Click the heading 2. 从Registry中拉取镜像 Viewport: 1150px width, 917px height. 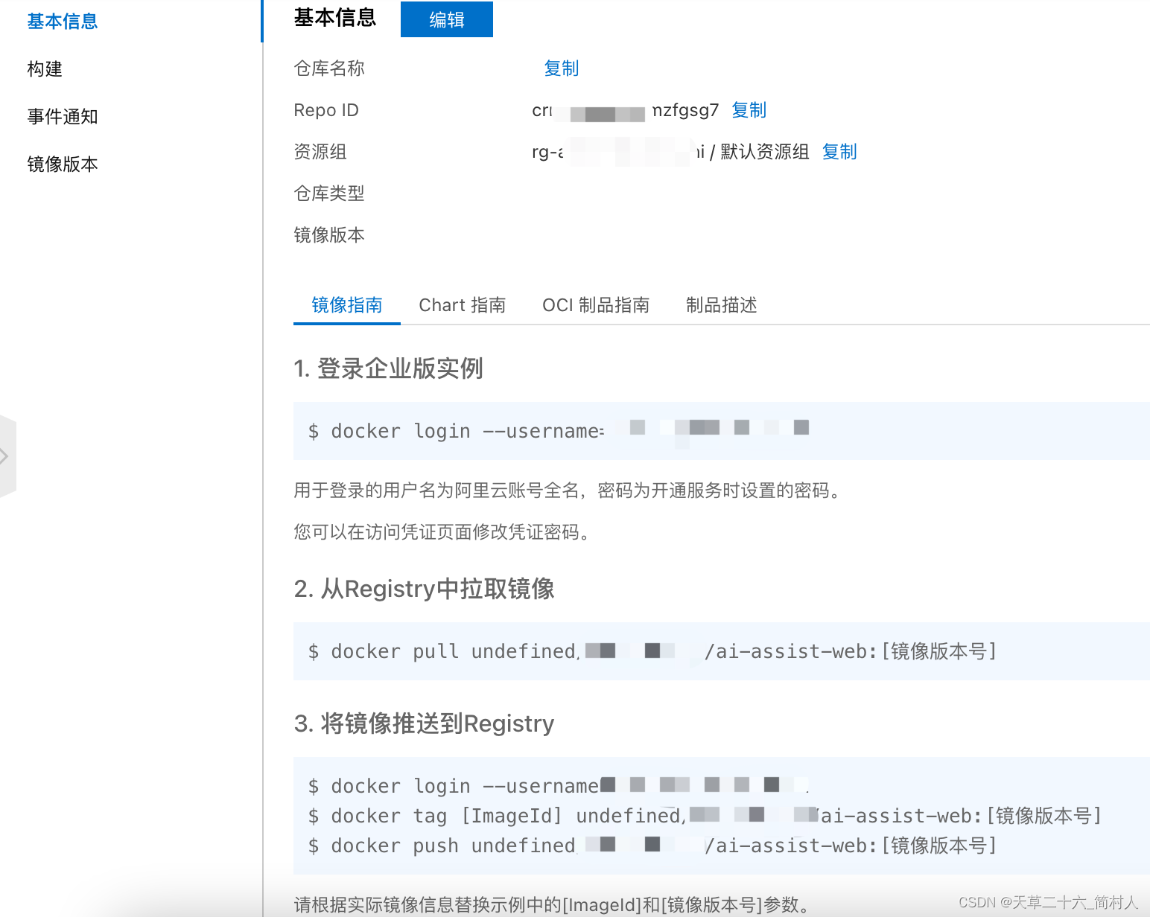424,589
